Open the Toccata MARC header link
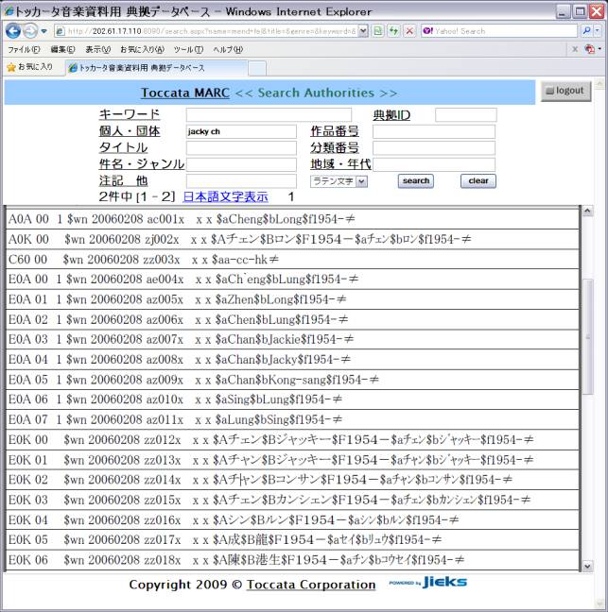 click(x=185, y=93)
